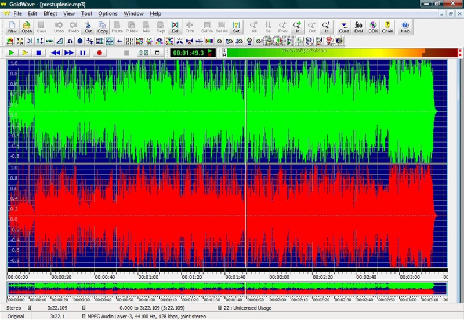Start recording with the red Record button
Viewport: 464px width, 320px height.
point(99,53)
